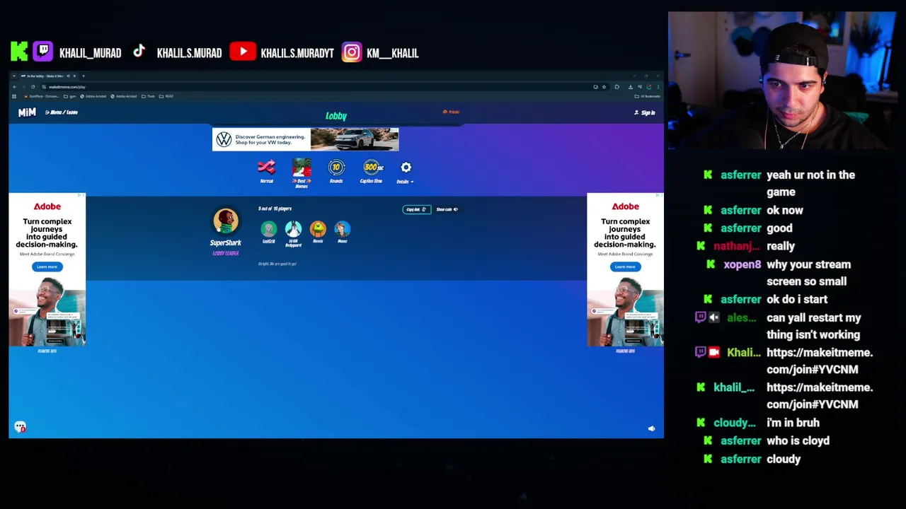Change the 10 Rounds setting
Image resolution: width=906 pixels, height=509 pixels.
[x=336, y=172]
